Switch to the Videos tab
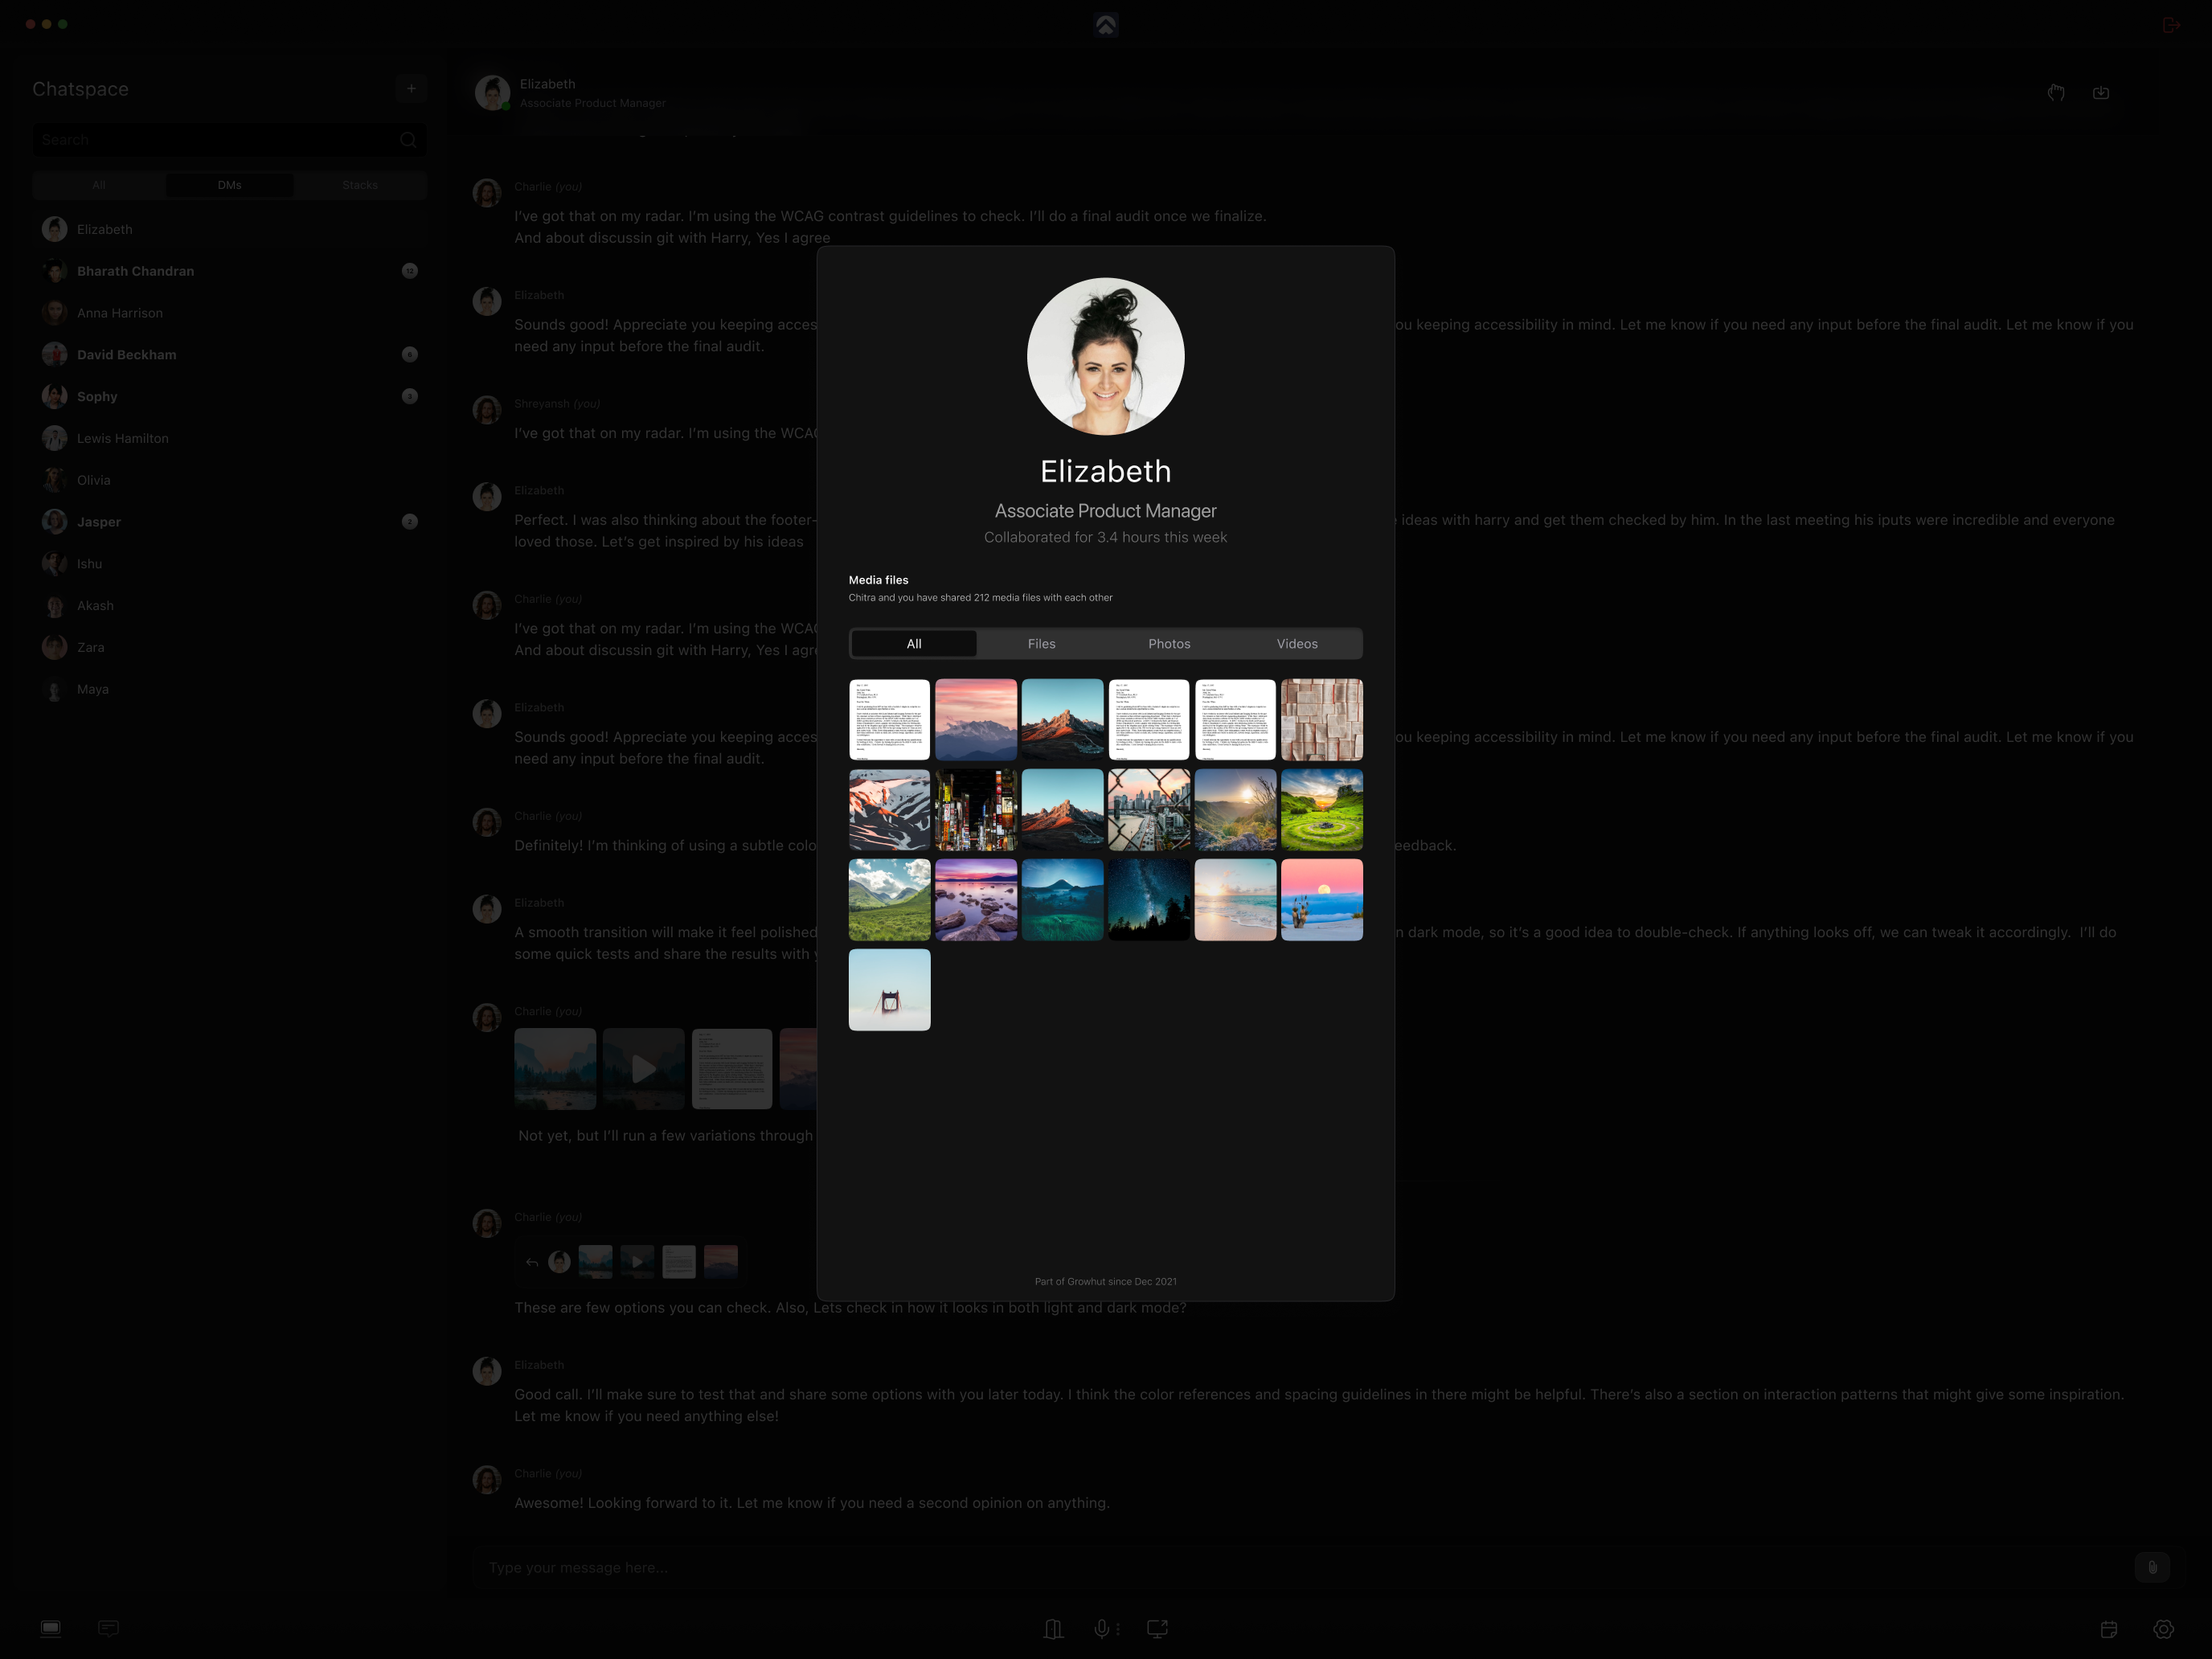Viewport: 2212px width, 1659px height. [1297, 644]
